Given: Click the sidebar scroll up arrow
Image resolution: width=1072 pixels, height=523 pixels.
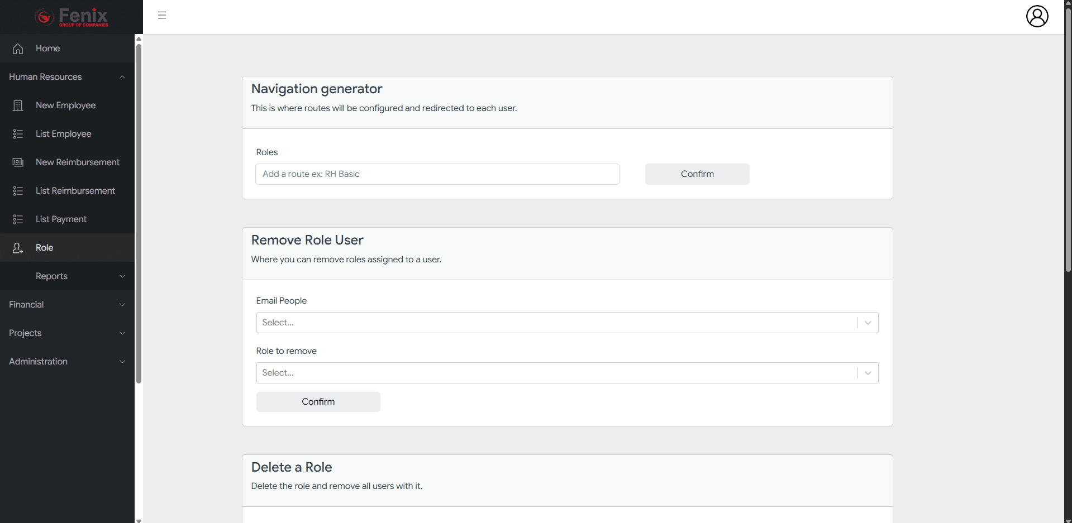Looking at the screenshot, I should (x=139, y=39).
